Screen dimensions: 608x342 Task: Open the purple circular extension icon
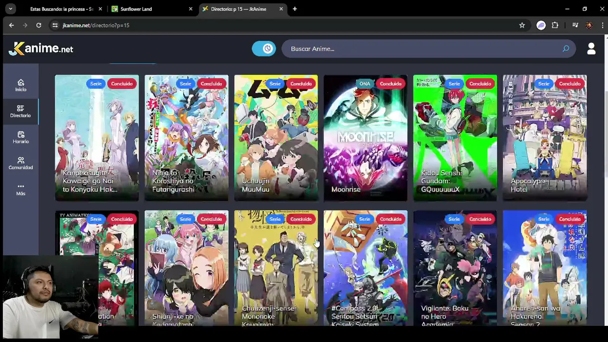(x=541, y=25)
